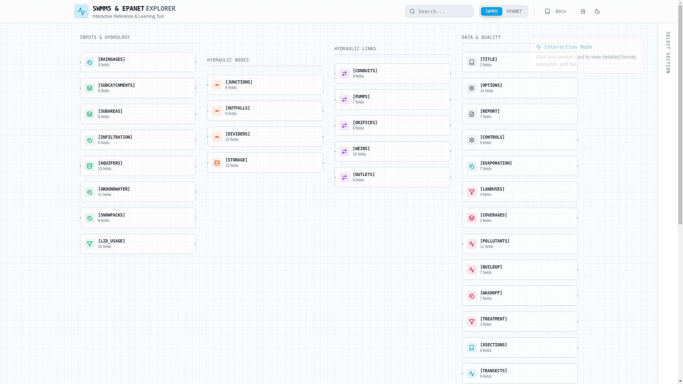
Task: Click the AQUIFERS database icon
Action: (90, 166)
